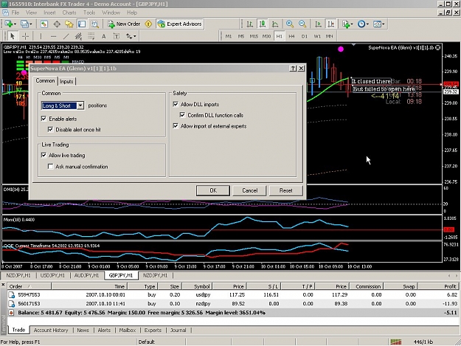Image resolution: width=461 pixels, height=346 pixels.
Task: Click the zoom in magnifier icon
Action: click(x=290, y=24)
